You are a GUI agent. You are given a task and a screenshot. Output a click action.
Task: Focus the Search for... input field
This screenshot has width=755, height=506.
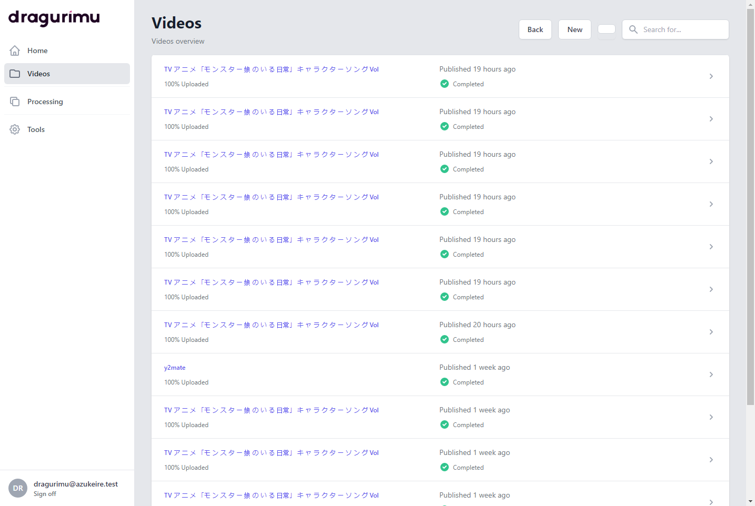pyautogui.click(x=676, y=29)
